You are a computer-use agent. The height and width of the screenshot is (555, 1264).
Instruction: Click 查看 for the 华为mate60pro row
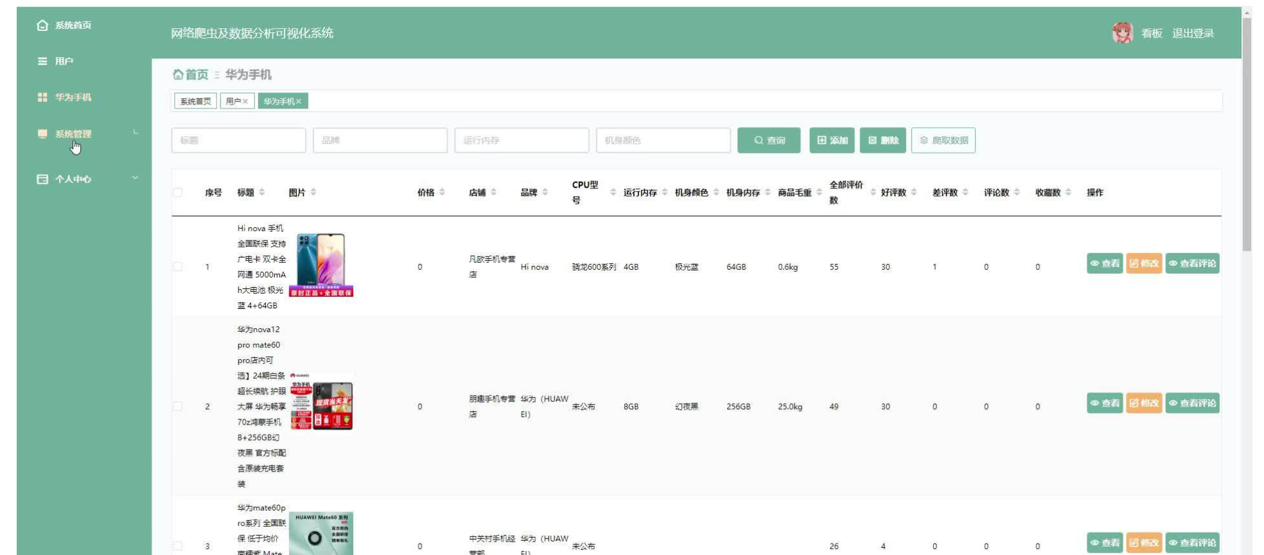coord(1105,543)
